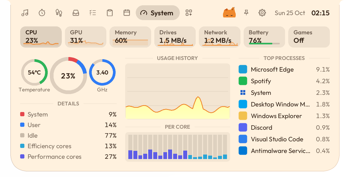The width and height of the screenshot is (350, 177).
Task: Click the 0.4% Antimalware usage value
Action: (323, 151)
